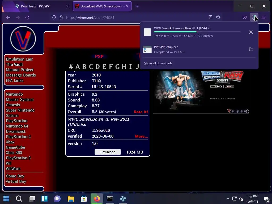Browse the Super Nintendo vault
Screen dimensions: 272x204
tap(20, 110)
